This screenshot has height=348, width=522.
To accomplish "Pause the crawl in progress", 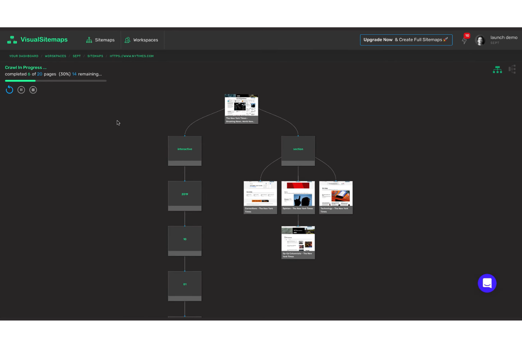I will click(x=21, y=90).
